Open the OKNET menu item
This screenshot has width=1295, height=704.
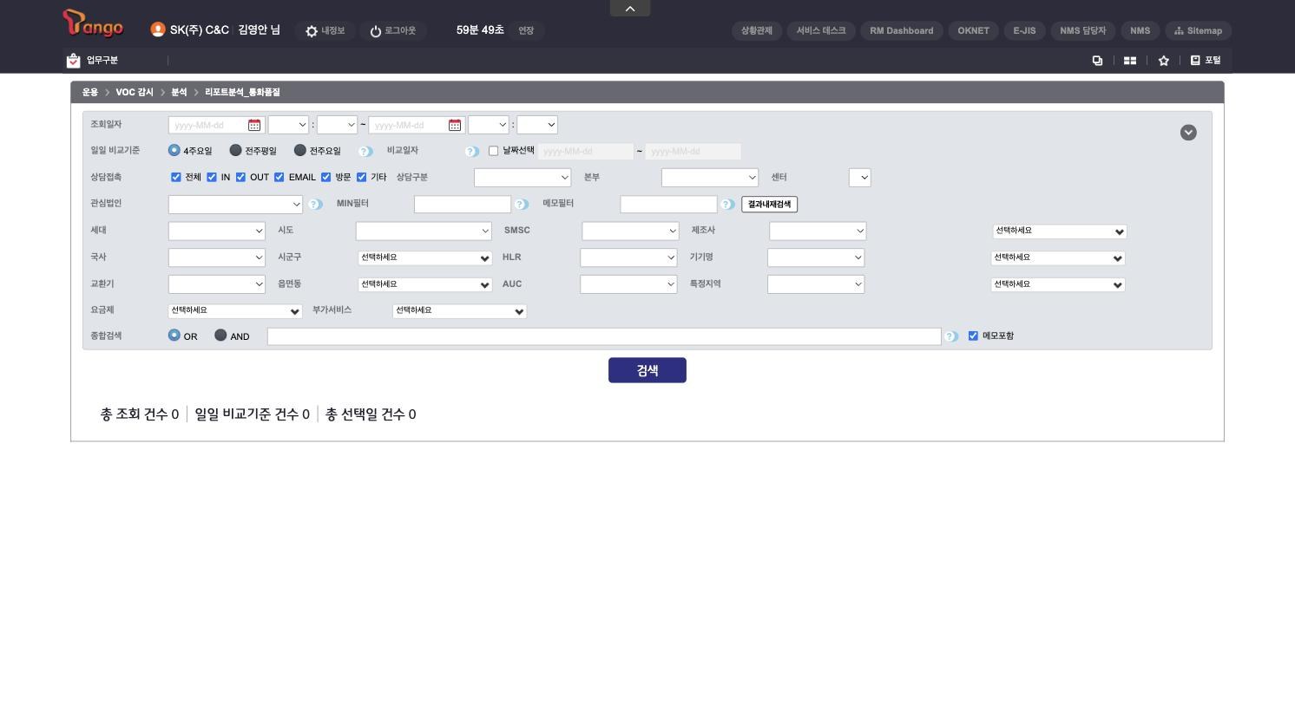[974, 31]
